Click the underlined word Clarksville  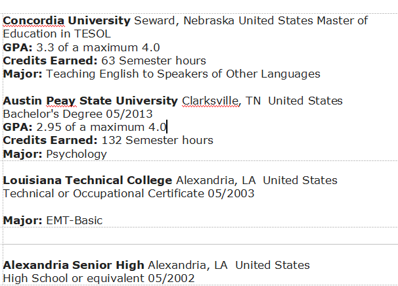tap(210, 101)
